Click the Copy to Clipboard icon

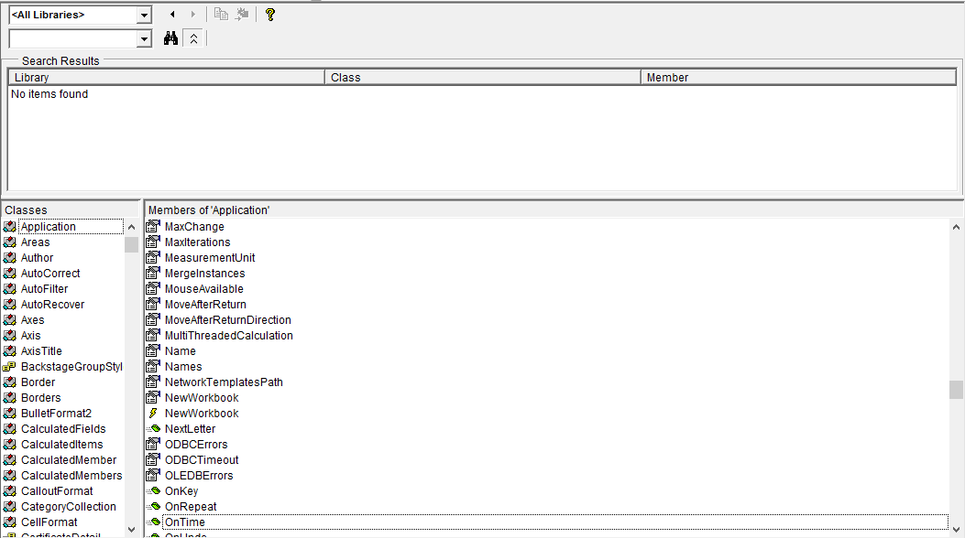click(x=220, y=14)
